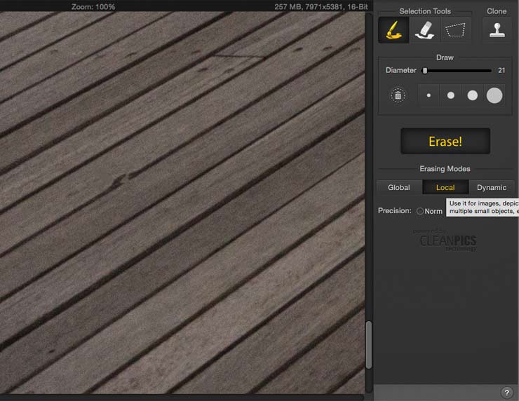Switch to Dynamic erasing mode
This screenshot has height=401, width=519.
492,187
